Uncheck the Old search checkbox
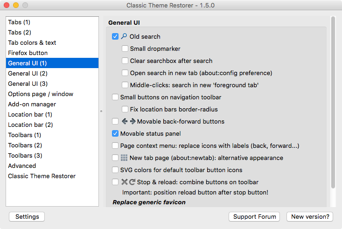Viewport: 342px width, 229px height. coord(115,36)
